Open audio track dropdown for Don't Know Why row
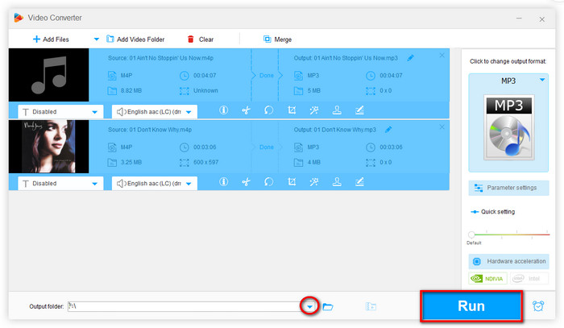Image resolution: width=564 pixels, height=328 pixels. tap(155, 184)
